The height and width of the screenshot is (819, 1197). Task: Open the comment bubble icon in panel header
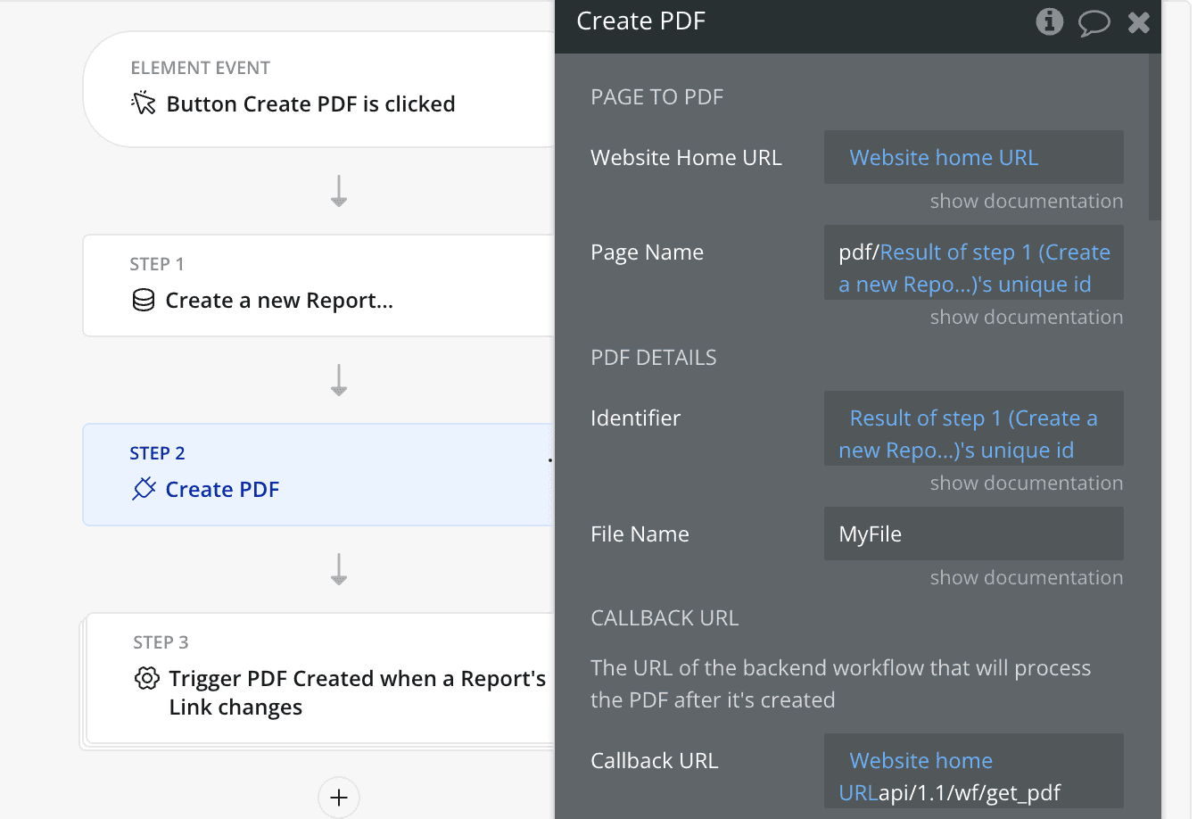coord(1094,22)
